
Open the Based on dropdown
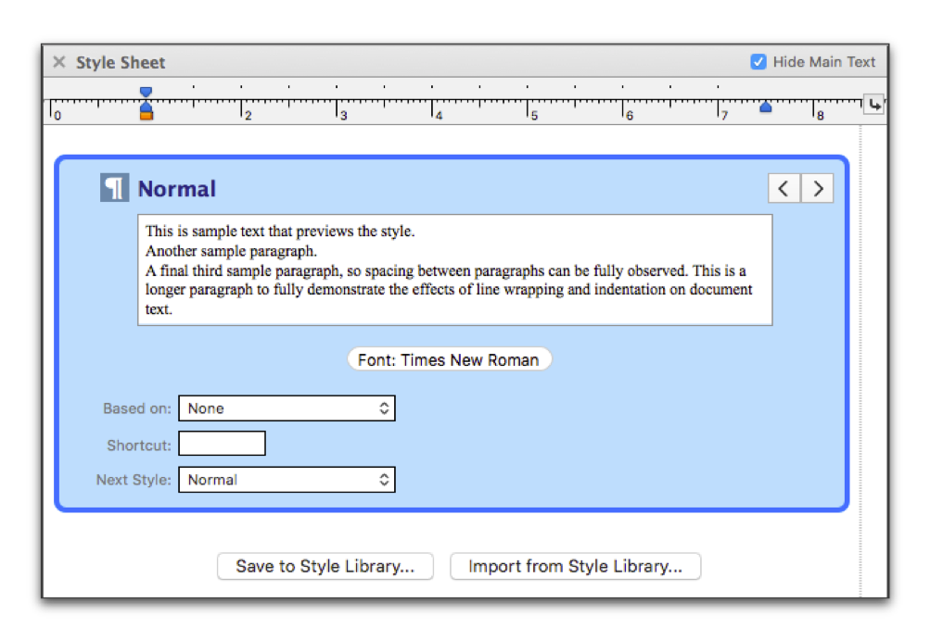point(287,408)
